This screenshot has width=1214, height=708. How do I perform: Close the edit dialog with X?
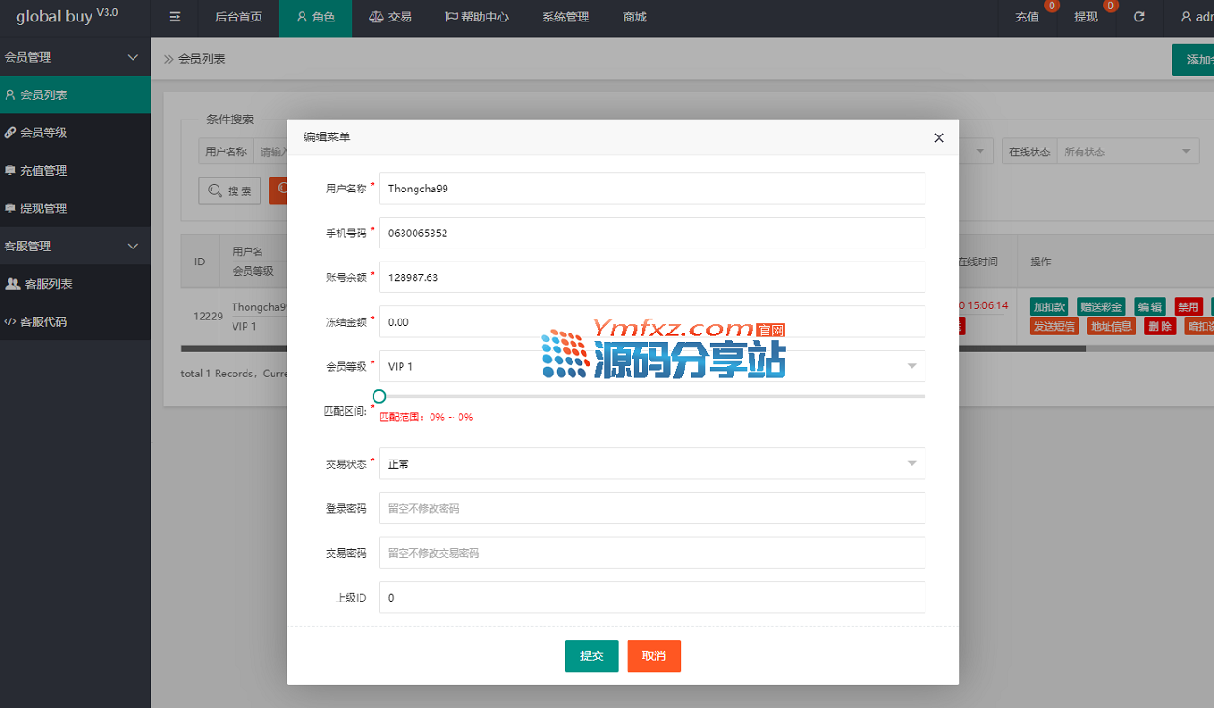(x=939, y=138)
